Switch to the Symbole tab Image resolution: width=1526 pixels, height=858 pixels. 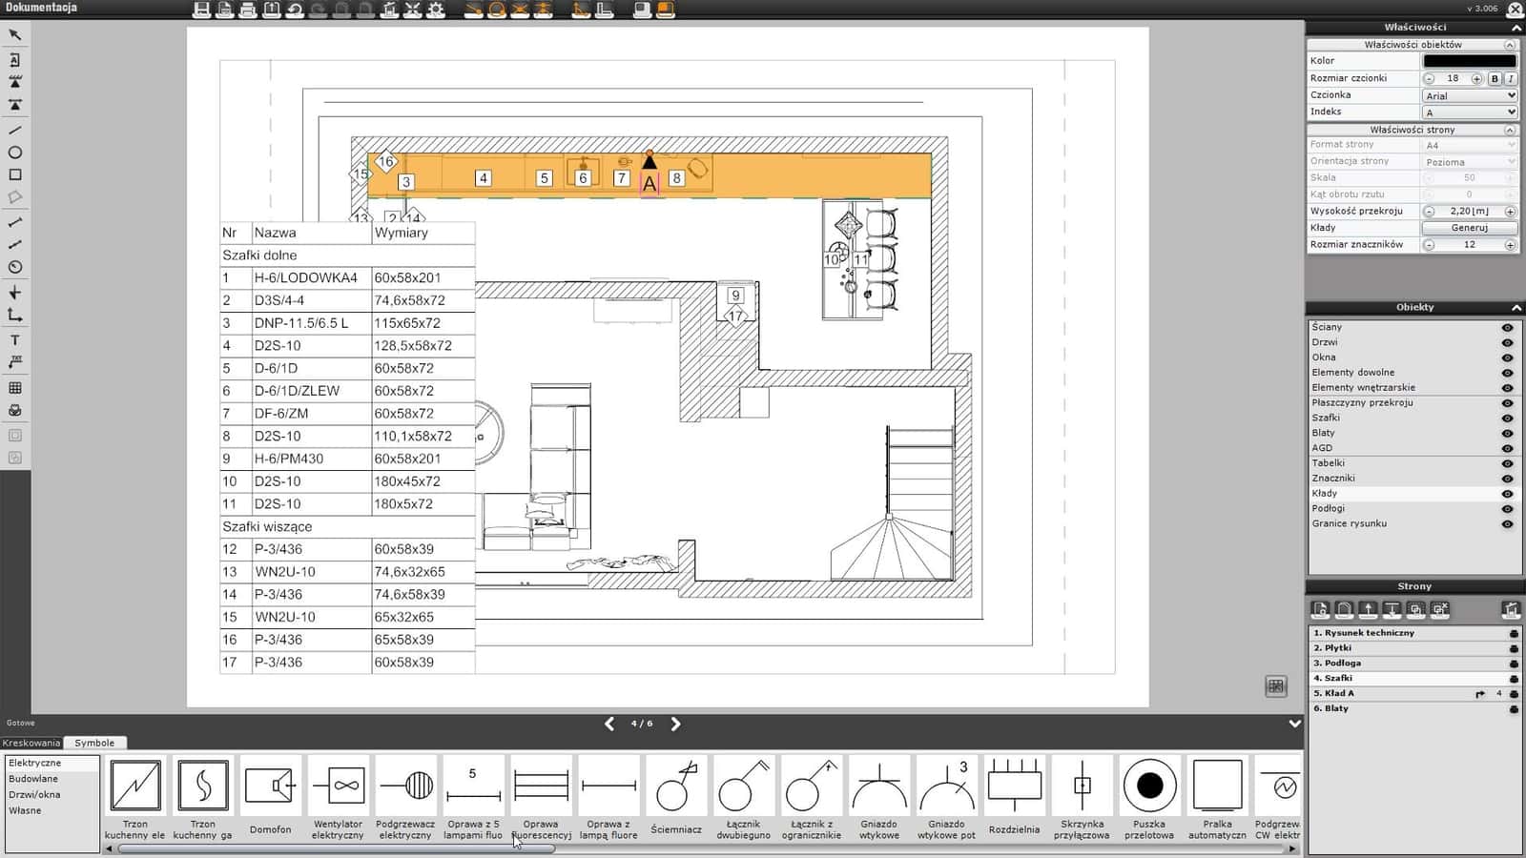click(x=93, y=743)
